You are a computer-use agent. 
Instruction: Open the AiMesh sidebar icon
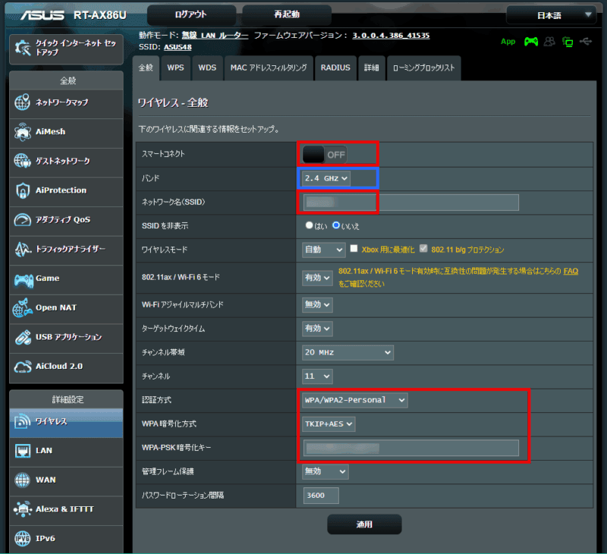pyautogui.click(x=23, y=132)
